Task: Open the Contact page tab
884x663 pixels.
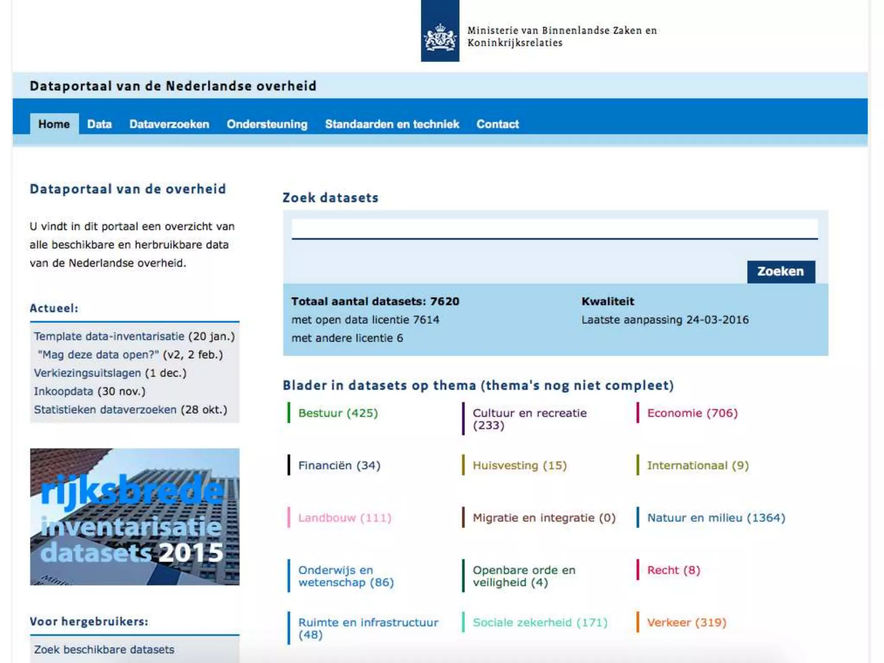Action: pyautogui.click(x=497, y=124)
